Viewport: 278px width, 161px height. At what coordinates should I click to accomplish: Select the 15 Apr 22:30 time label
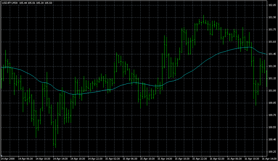[x=200, y=159]
